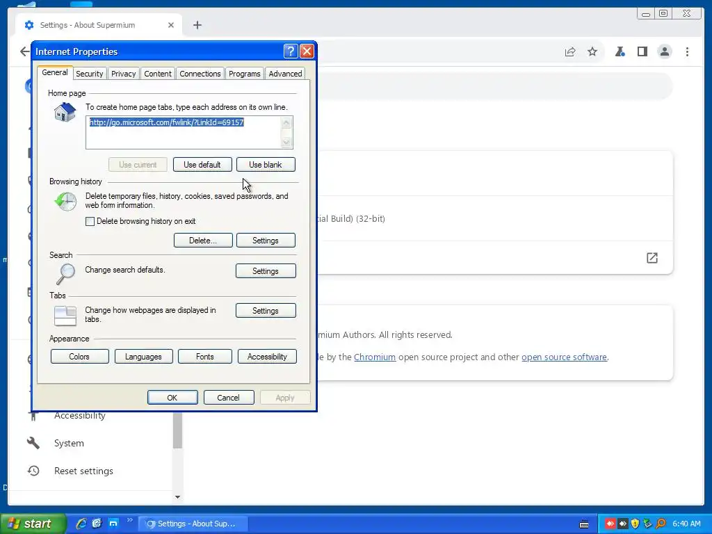Open the experiments flask icon
Image resolution: width=712 pixels, height=534 pixels.
coord(620,51)
